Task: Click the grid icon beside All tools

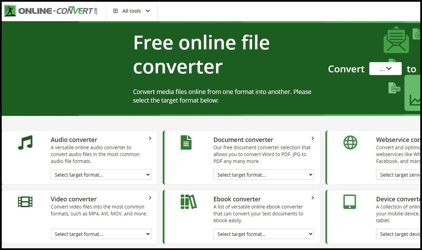Action: coord(115,11)
